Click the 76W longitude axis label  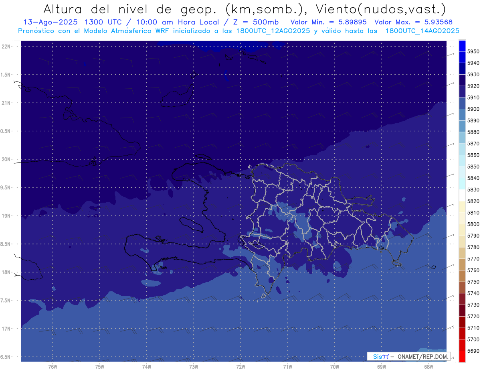click(53, 366)
